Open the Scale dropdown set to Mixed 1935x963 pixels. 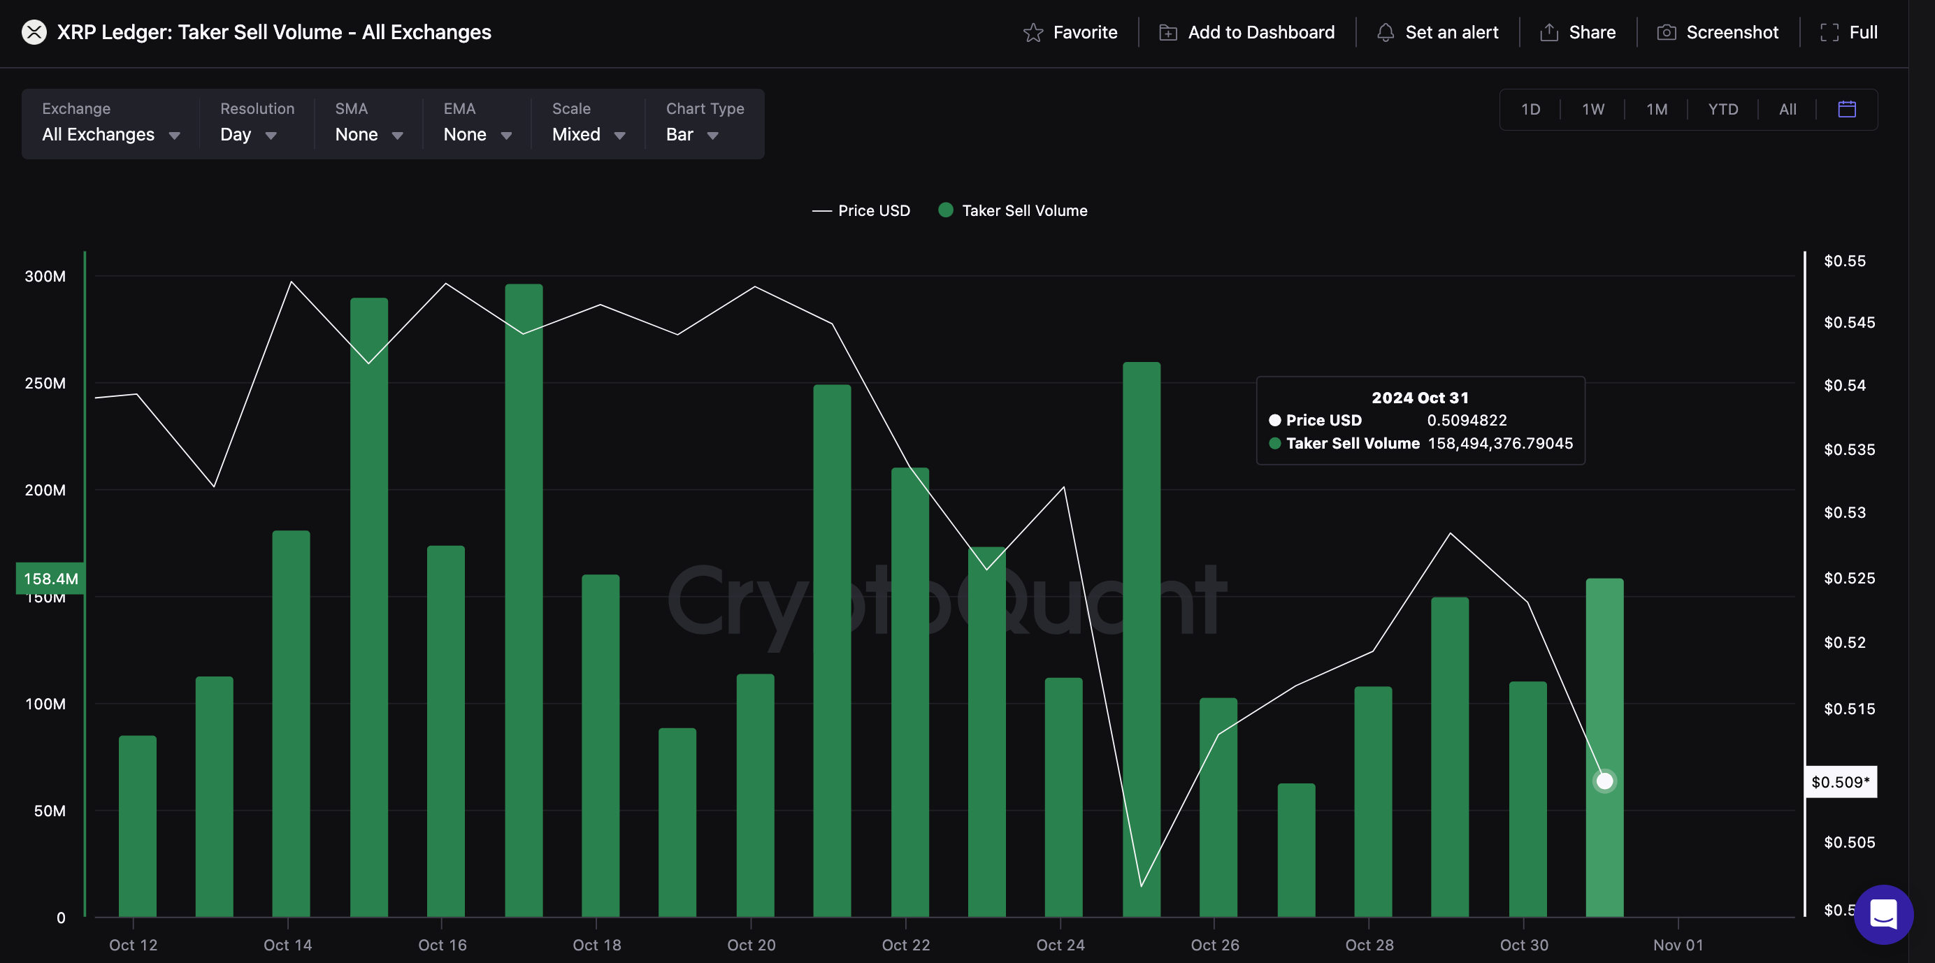tap(589, 134)
